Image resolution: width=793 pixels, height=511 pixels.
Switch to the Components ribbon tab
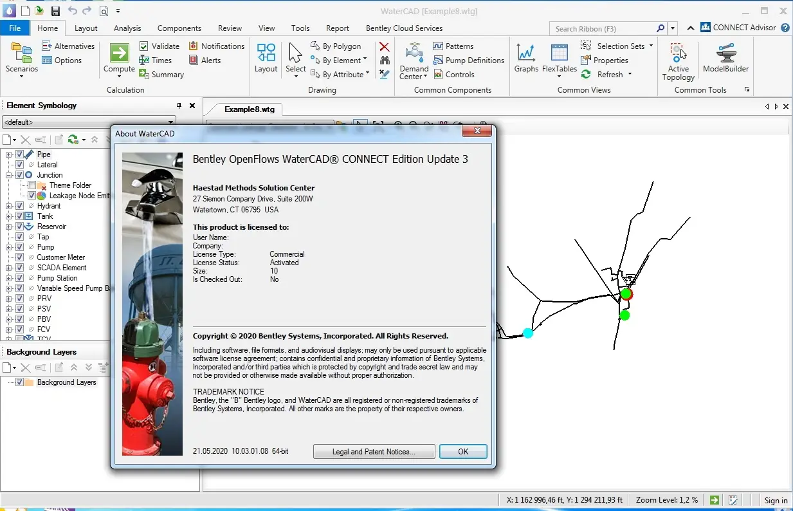tap(179, 28)
